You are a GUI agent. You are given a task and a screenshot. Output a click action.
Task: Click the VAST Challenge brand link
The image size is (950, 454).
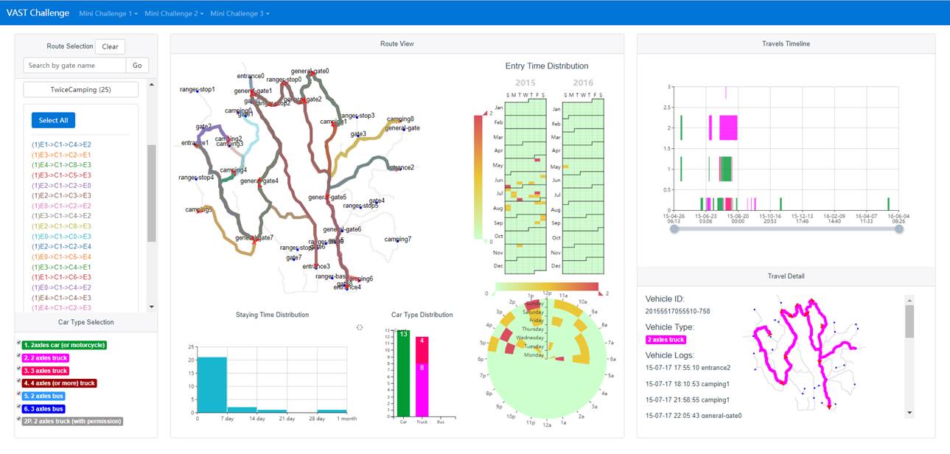38,13
